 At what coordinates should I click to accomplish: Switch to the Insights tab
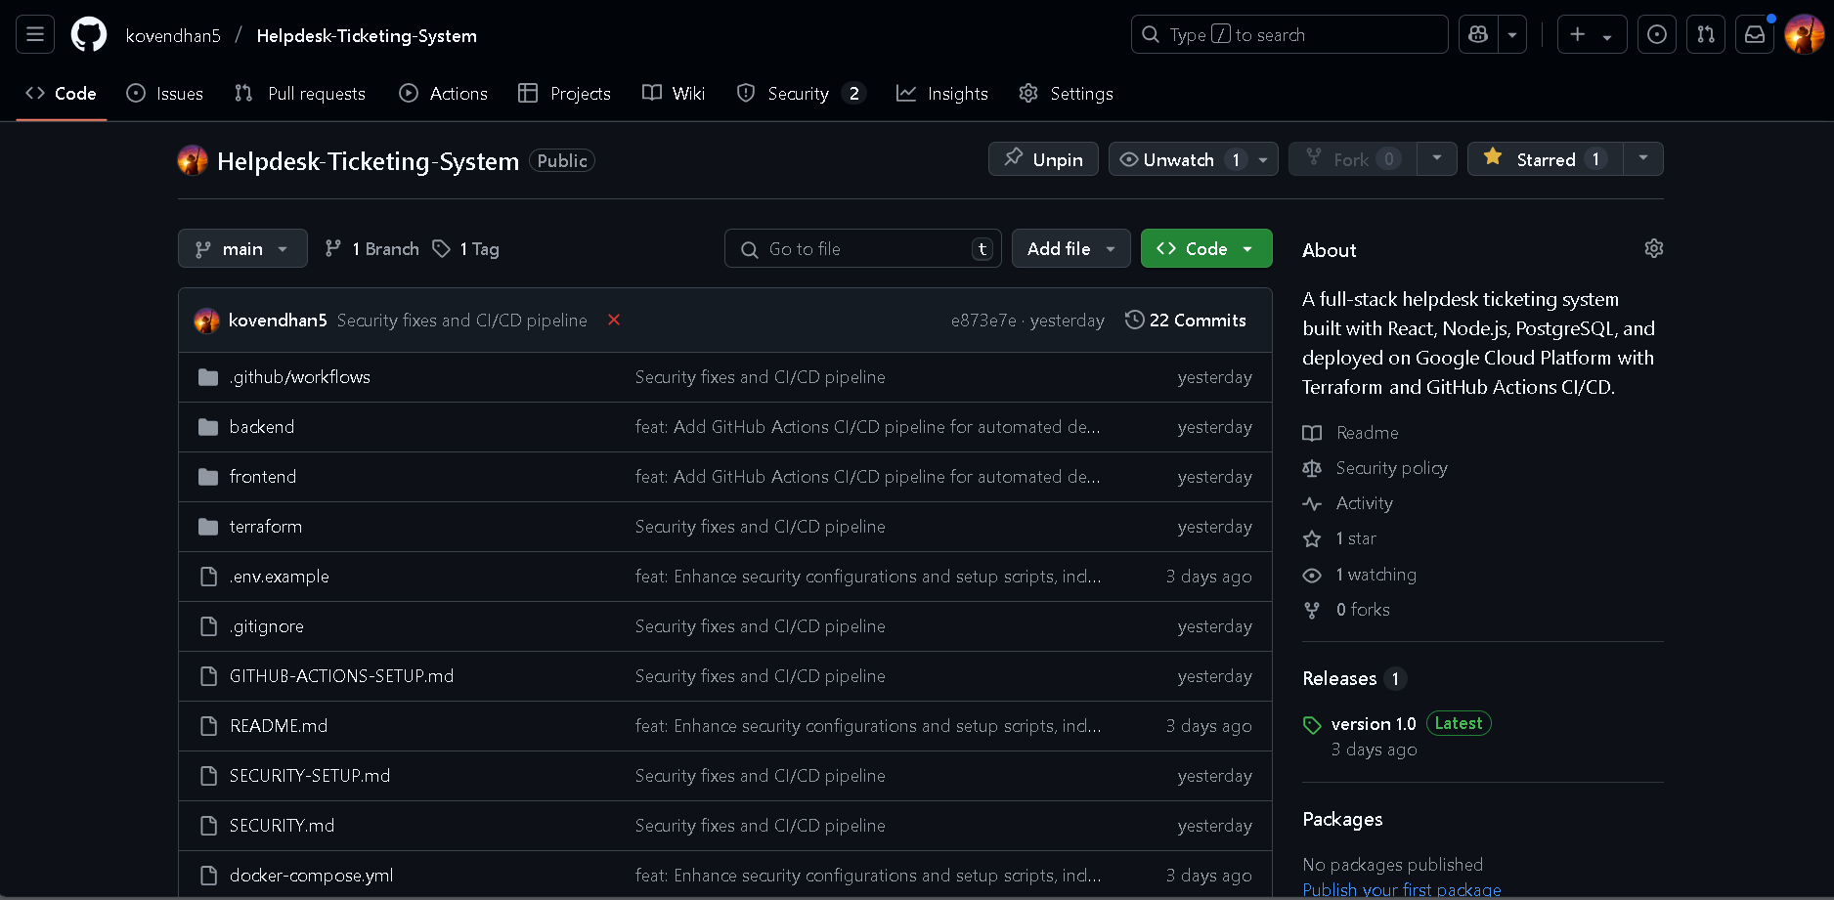[x=942, y=94]
